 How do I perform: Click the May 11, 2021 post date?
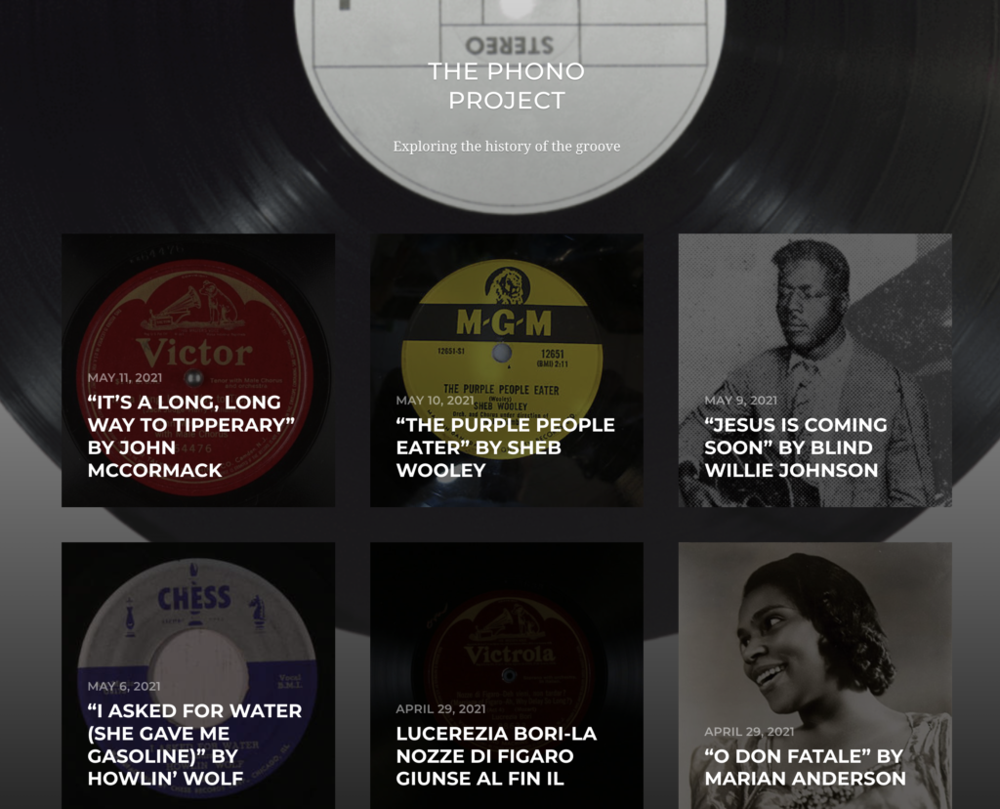125,378
